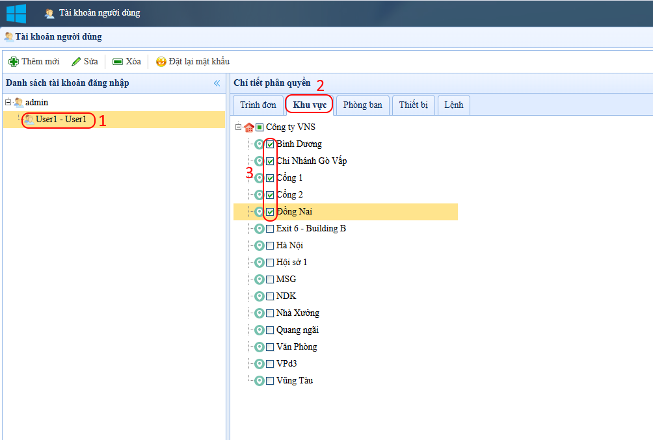Click the admin user avatar icon
The height and width of the screenshot is (440, 653).
[x=18, y=103]
